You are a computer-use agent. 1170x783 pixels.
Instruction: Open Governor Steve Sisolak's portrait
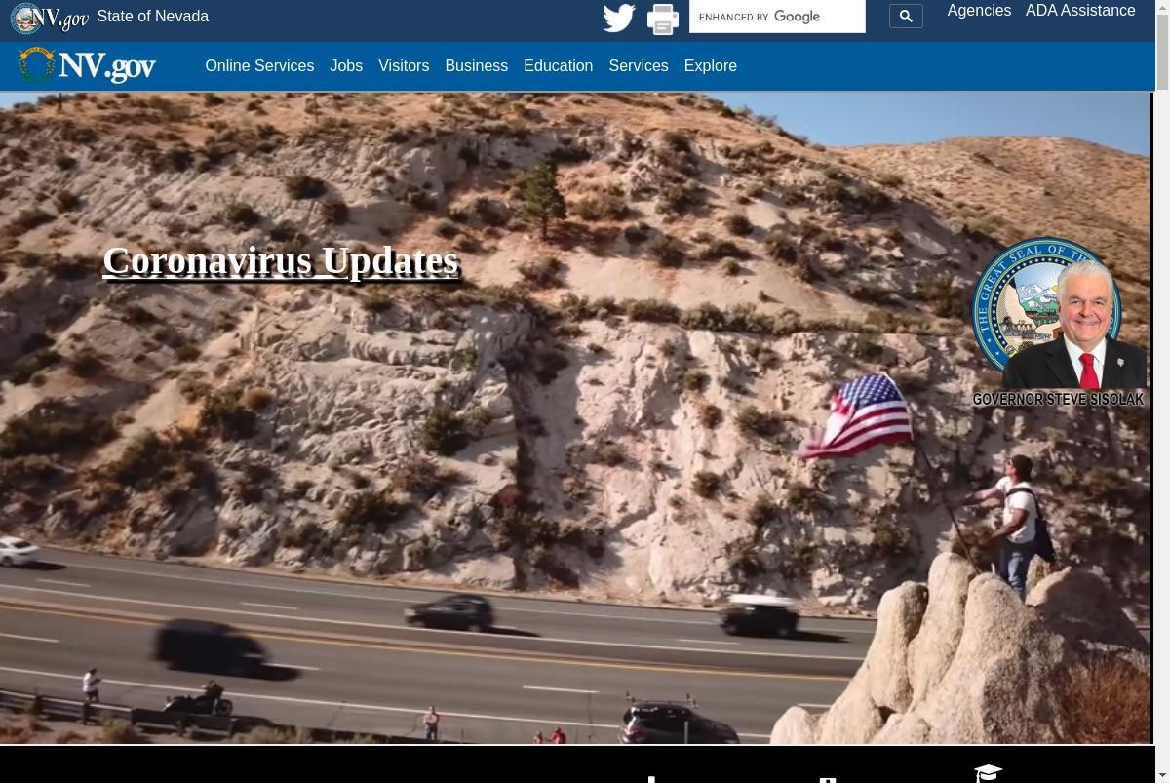1059,315
